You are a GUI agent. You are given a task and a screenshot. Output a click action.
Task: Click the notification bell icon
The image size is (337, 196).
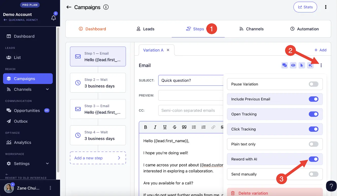click(x=54, y=18)
